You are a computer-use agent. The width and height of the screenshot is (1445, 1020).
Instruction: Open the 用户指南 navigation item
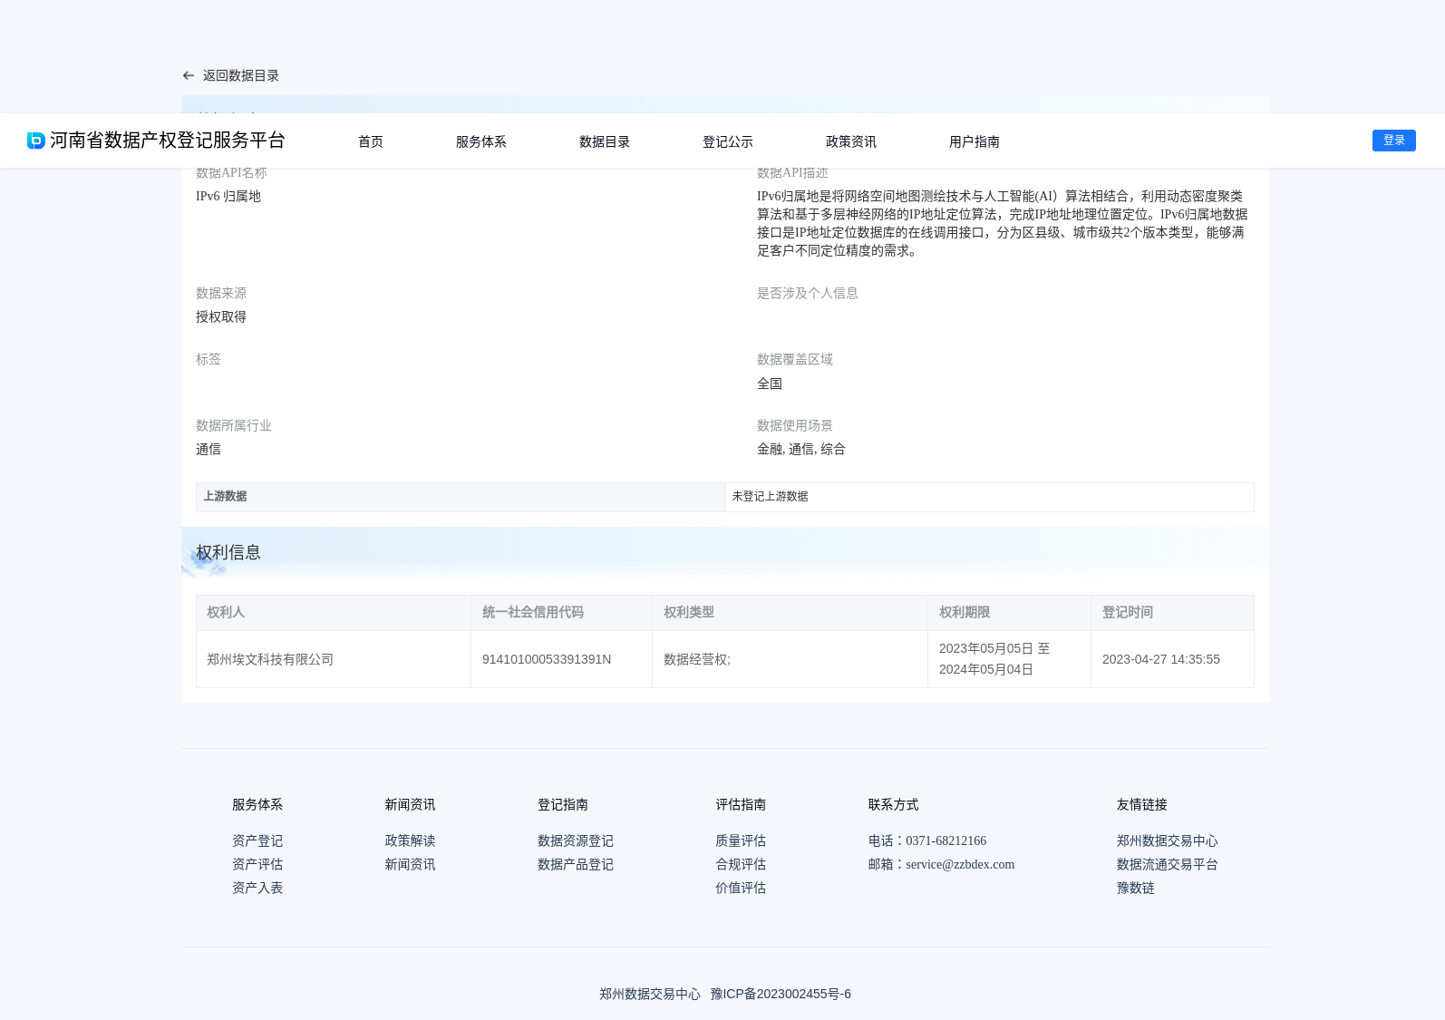tap(975, 141)
